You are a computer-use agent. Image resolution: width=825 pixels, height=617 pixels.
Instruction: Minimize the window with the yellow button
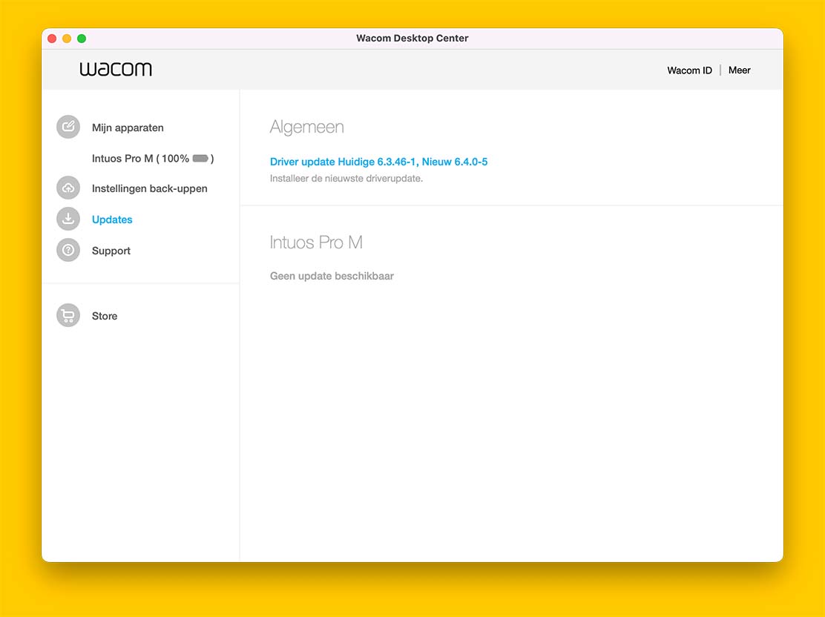pyautogui.click(x=67, y=39)
